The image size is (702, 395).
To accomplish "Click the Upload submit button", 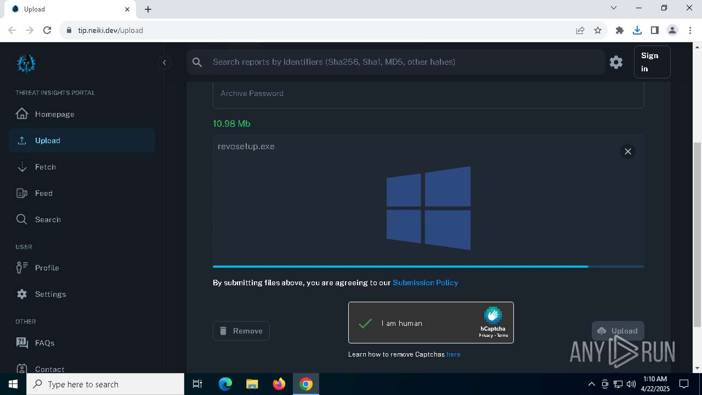I will pyautogui.click(x=618, y=331).
